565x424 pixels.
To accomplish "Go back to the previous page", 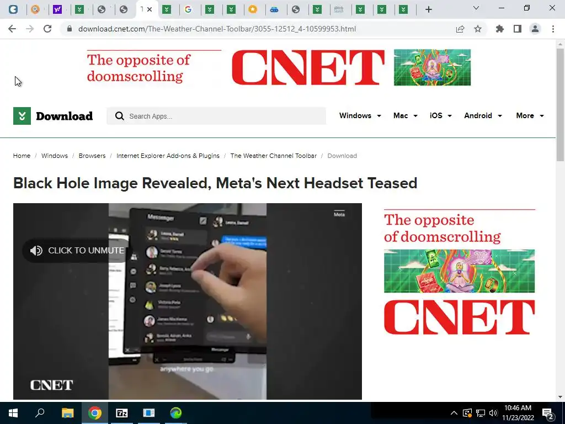I will click(x=12, y=29).
